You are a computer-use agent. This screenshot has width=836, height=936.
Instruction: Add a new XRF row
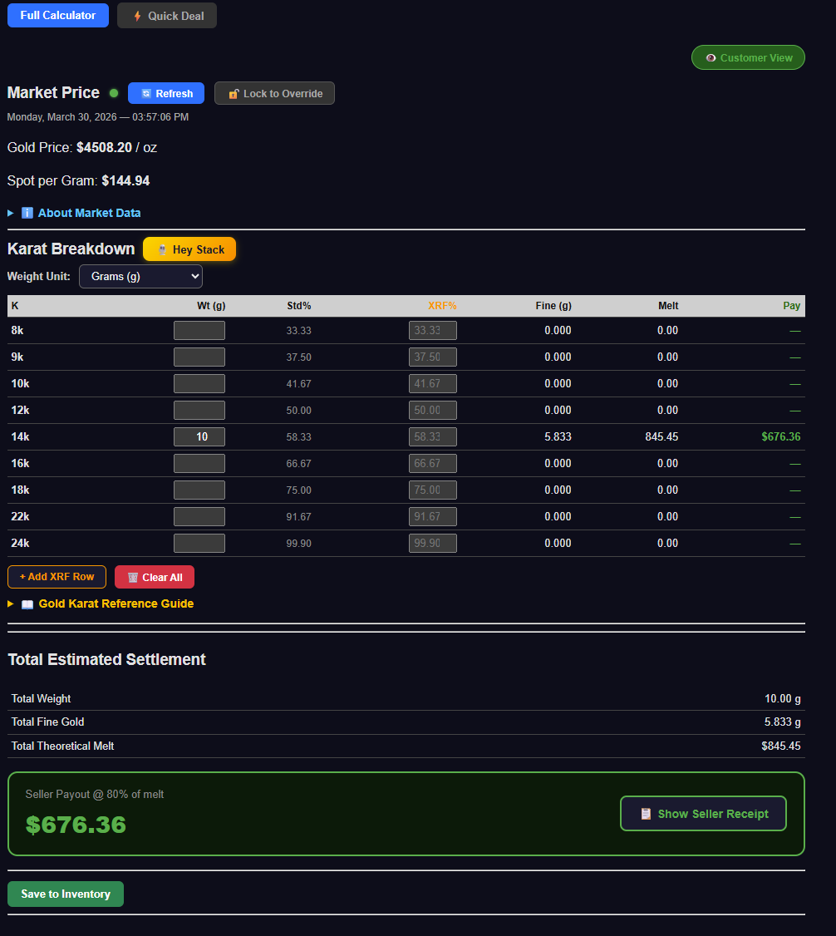57,577
